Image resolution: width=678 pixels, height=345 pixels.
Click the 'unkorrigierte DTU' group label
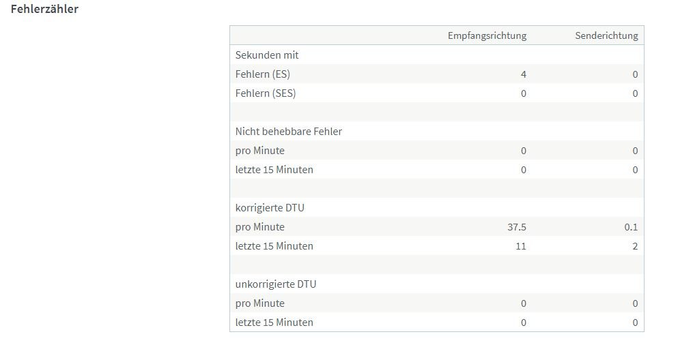click(x=276, y=284)
